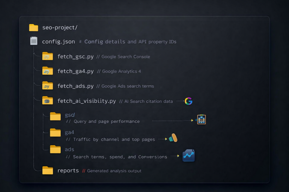This screenshot has width=289, height=192.
Task: Click the config.json filename text
Action: 58,41
